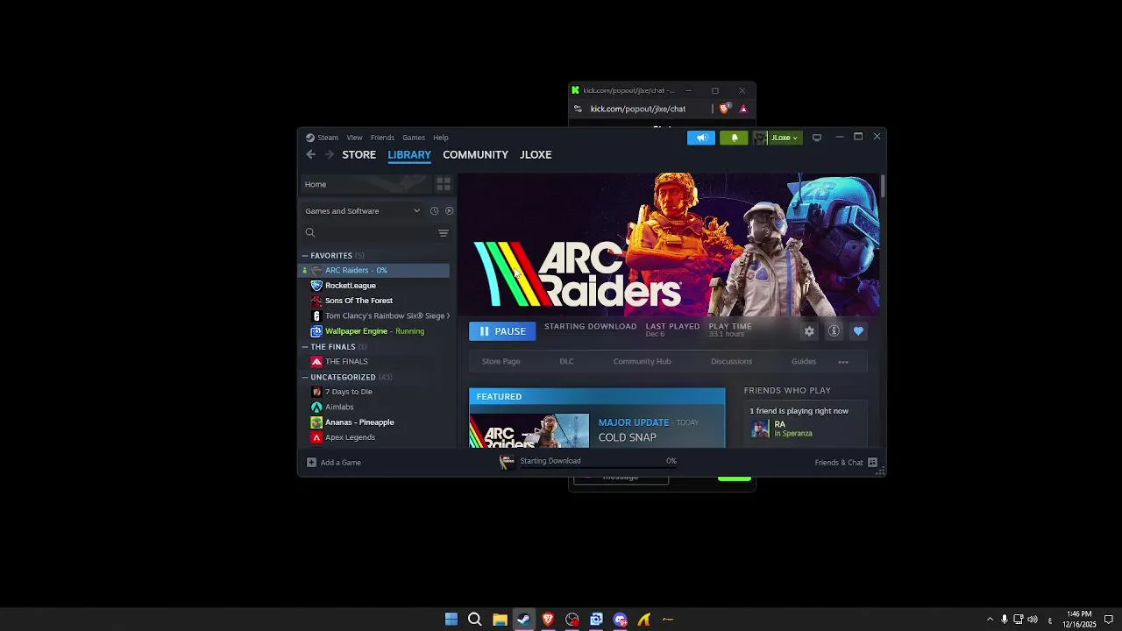Select Apex Legends in library
Viewport: 1122px width, 631px height.
tap(375, 437)
